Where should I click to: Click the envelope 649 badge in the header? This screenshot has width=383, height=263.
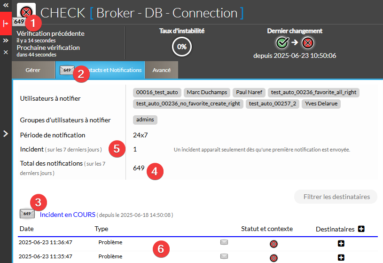[19, 22]
